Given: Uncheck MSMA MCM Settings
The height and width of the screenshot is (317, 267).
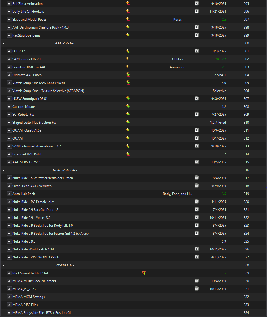Looking at the screenshot, I should (x=9, y=297).
